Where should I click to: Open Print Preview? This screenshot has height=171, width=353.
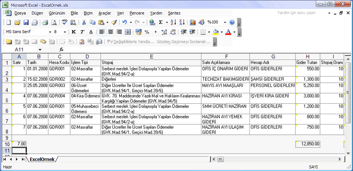(54, 22)
